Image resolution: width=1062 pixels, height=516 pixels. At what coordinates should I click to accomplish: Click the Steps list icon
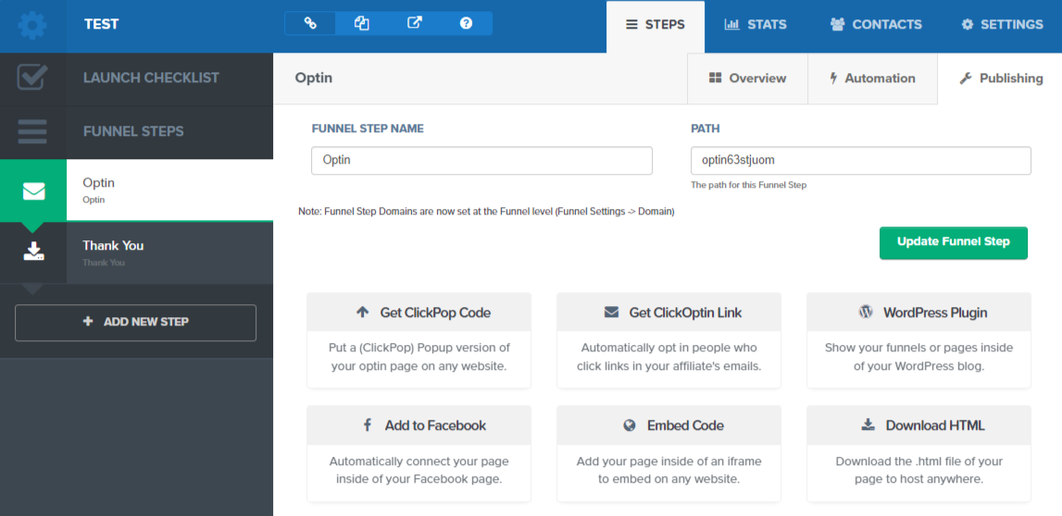[631, 25]
